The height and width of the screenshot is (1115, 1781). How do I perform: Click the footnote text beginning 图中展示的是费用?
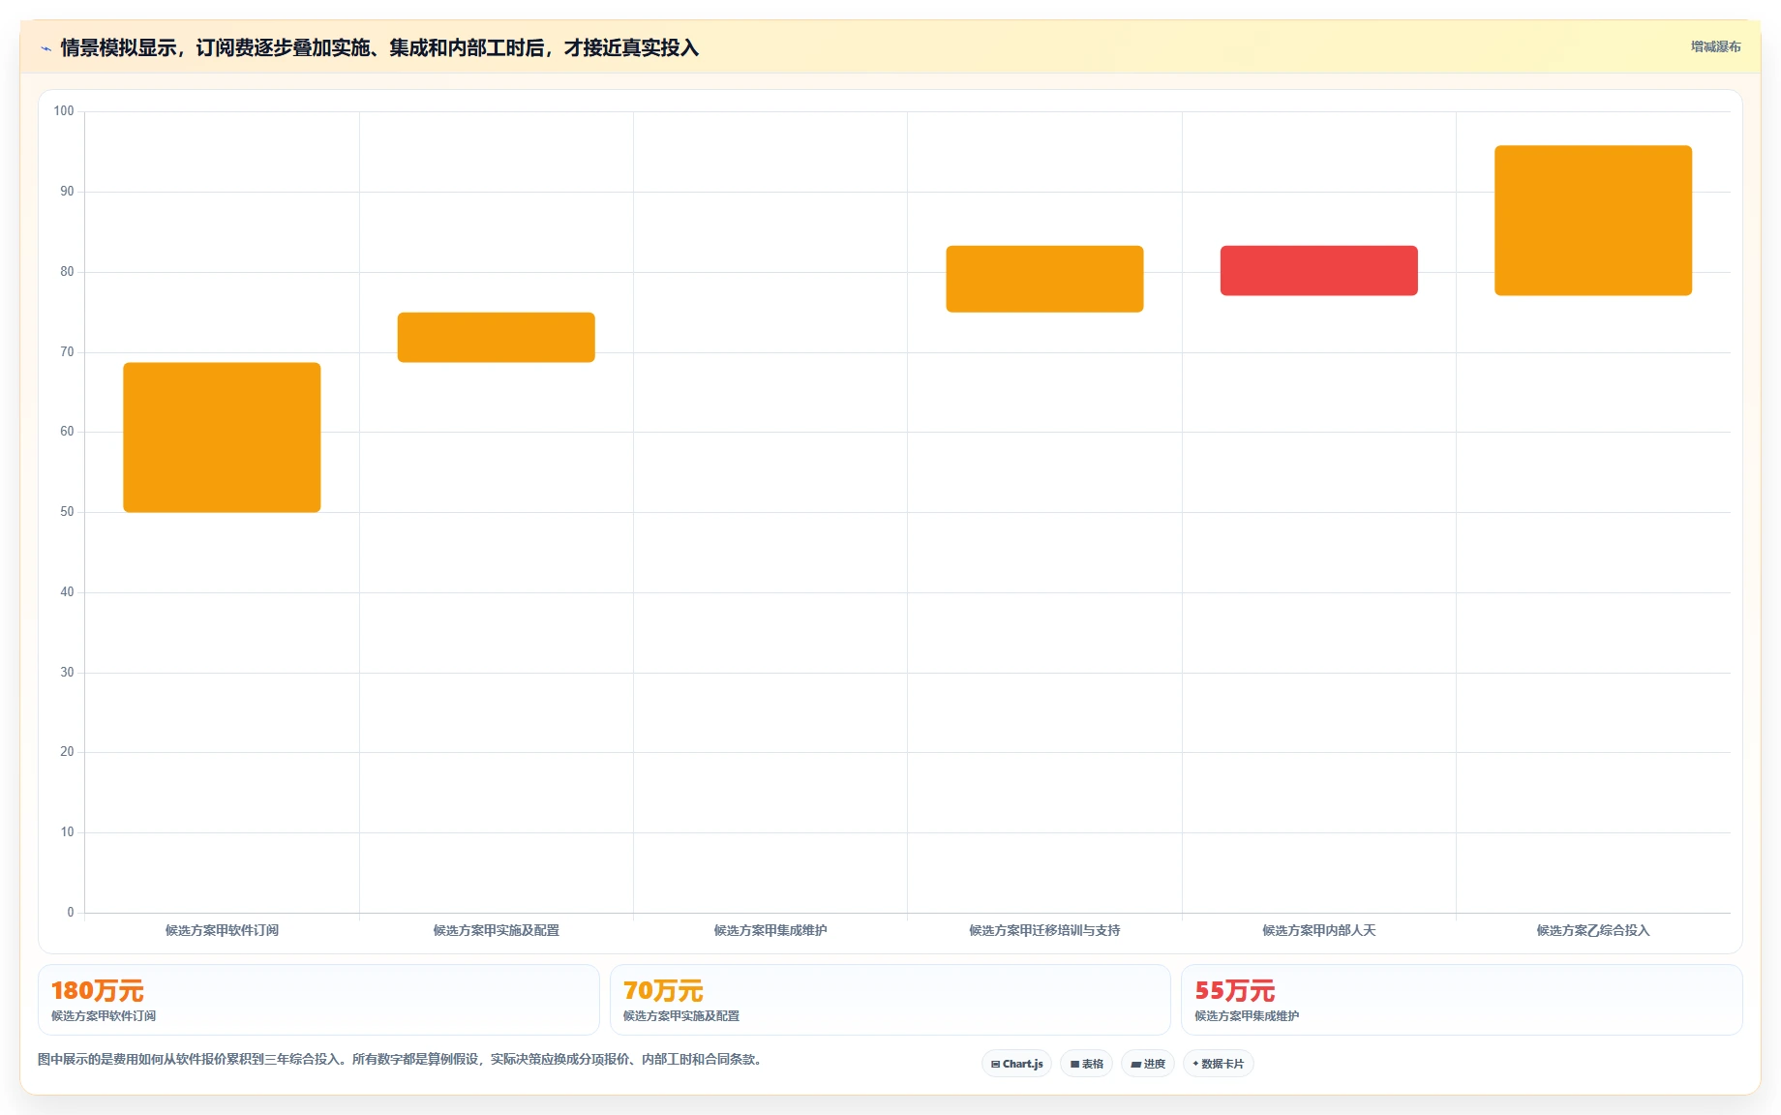tap(402, 1059)
